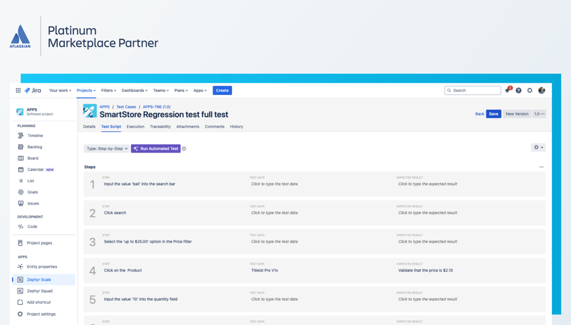Expand the Dashboards menu

(x=134, y=90)
